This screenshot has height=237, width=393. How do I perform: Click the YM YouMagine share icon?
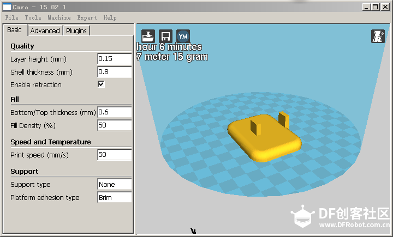point(183,37)
